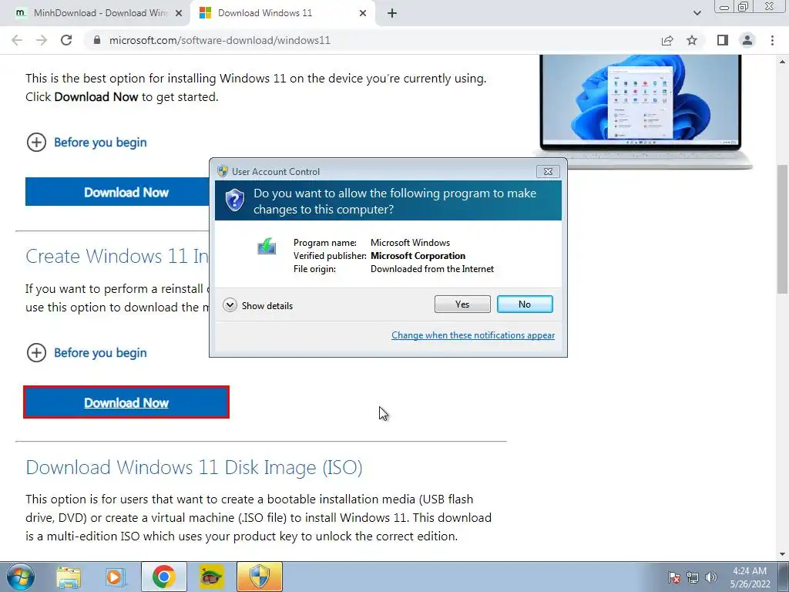
Task: Open the tab search chevron
Action: pyautogui.click(x=697, y=13)
